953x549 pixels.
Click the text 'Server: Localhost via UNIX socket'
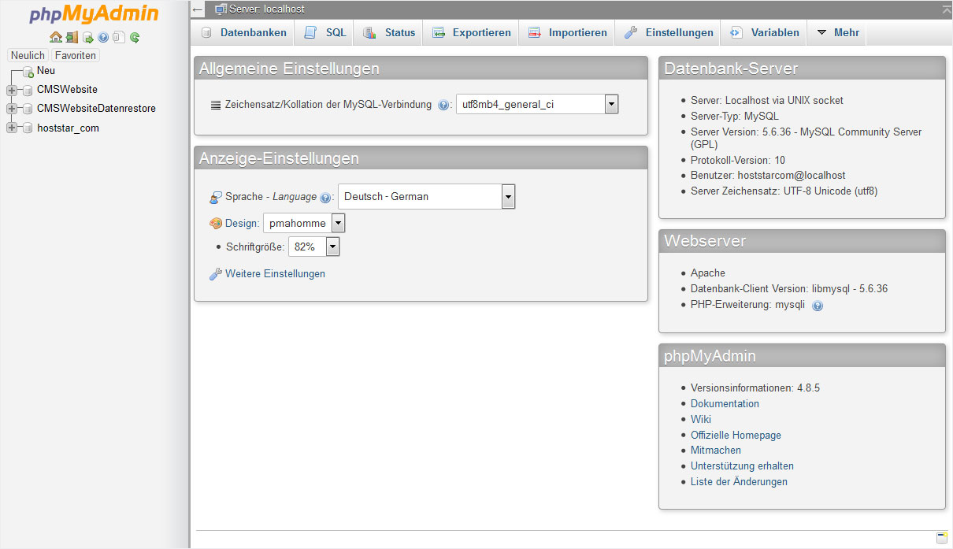click(x=767, y=101)
